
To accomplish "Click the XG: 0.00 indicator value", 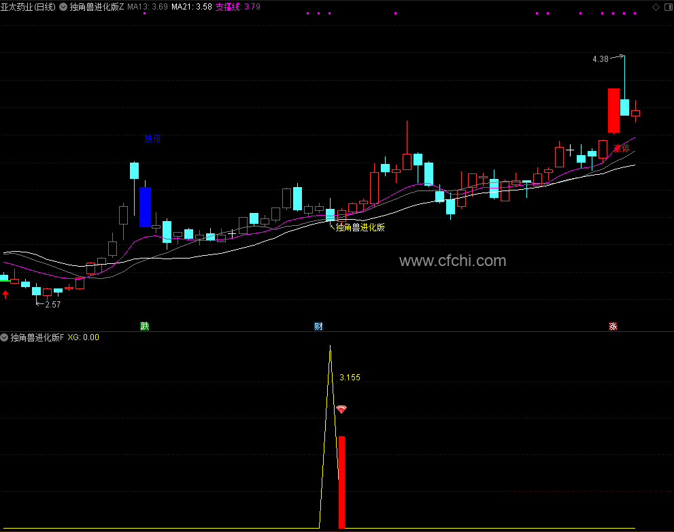I will pos(84,337).
